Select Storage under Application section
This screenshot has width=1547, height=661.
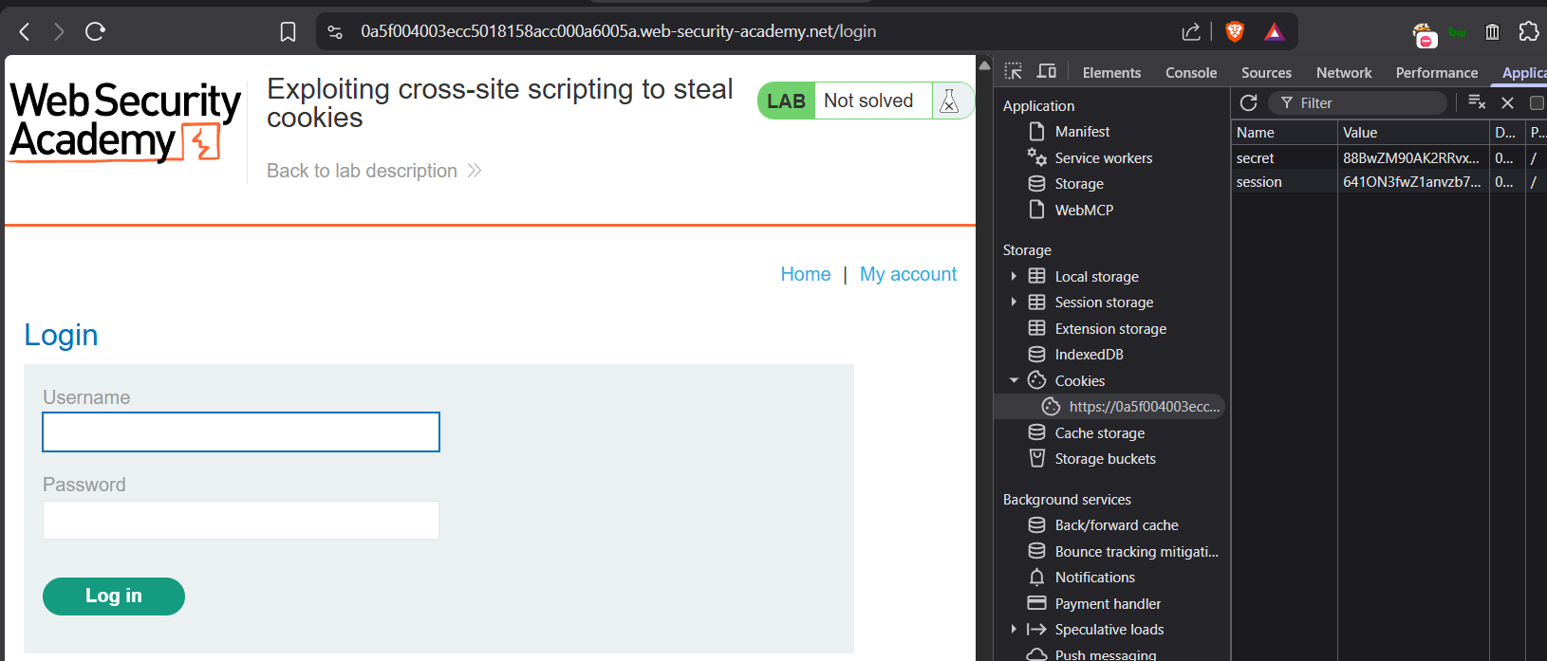coord(1079,183)
